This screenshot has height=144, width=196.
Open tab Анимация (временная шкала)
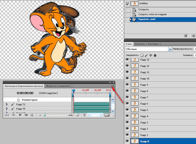tap(24, 86)
